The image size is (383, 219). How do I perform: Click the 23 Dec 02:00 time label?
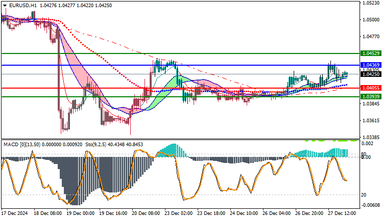click(179, 213)
